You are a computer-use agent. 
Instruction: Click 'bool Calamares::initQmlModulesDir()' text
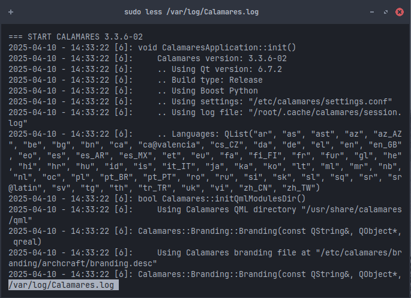222,198
